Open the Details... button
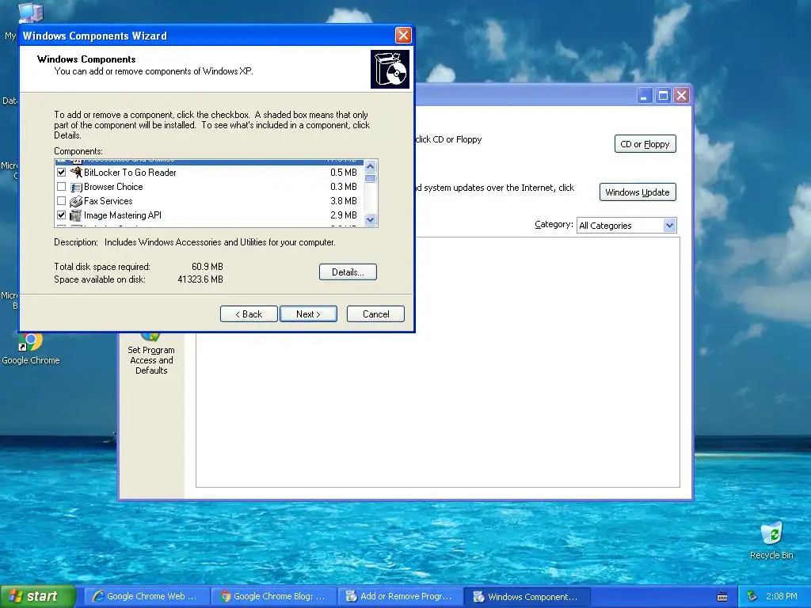 (348, 272)
